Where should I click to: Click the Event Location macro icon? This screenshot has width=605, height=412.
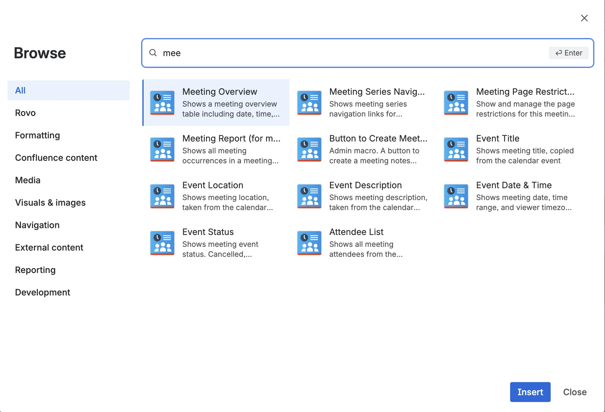(x=162, y=196)
